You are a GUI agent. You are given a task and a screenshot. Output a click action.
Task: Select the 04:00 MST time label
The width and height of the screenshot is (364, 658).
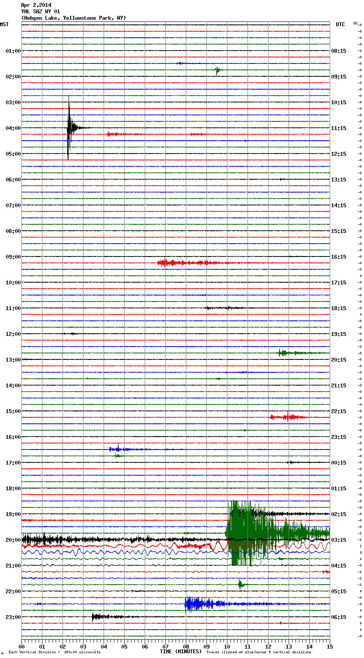[x=13, y=128]
